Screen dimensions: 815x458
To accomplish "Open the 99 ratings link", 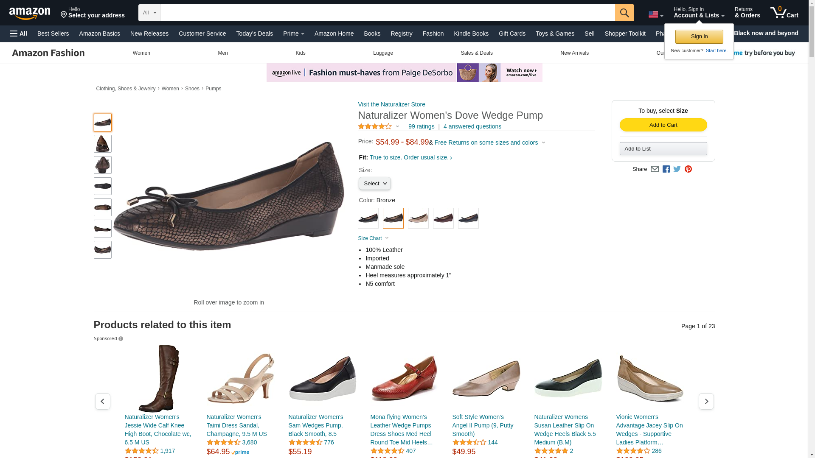I will point(421,126).
